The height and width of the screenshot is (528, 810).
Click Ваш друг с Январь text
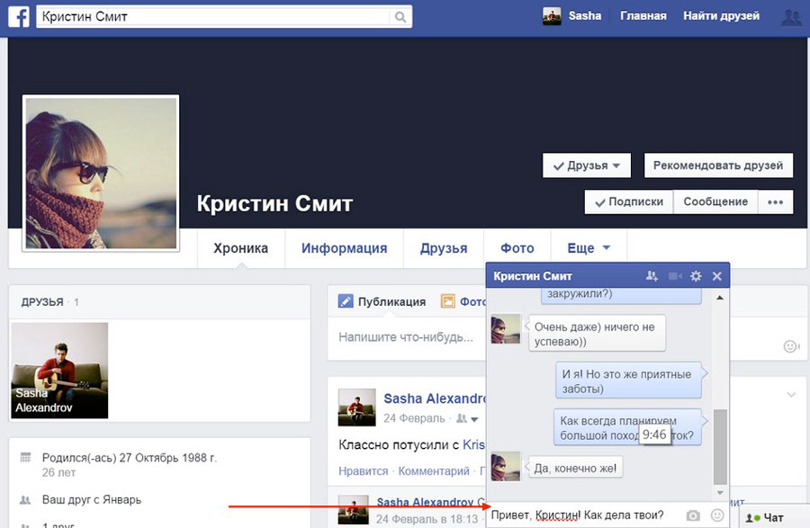tap(92, 499)
